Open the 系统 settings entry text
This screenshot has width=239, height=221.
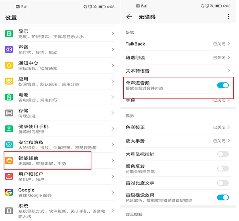click(x=62, y=211)
